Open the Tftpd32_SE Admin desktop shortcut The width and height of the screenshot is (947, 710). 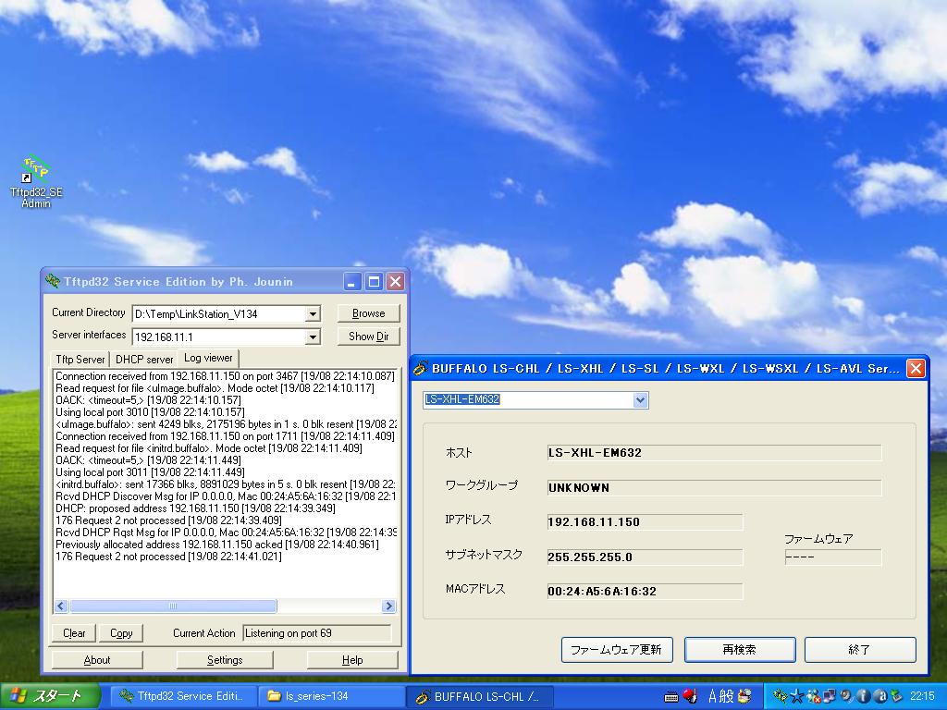click(36, 182)
